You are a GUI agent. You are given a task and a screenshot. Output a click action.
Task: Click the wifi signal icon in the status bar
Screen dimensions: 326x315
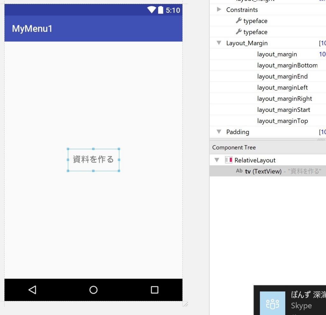[152, 10]
